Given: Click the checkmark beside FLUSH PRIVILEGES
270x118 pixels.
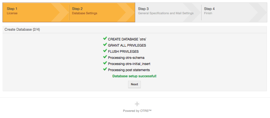Looking at the screenshot, I should tap(105, 51).
